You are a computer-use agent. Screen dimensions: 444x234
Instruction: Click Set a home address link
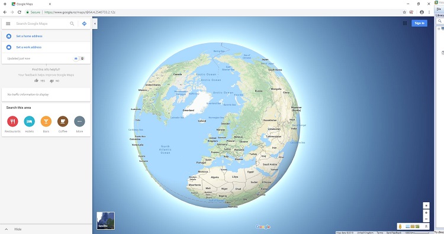point(29,36)
